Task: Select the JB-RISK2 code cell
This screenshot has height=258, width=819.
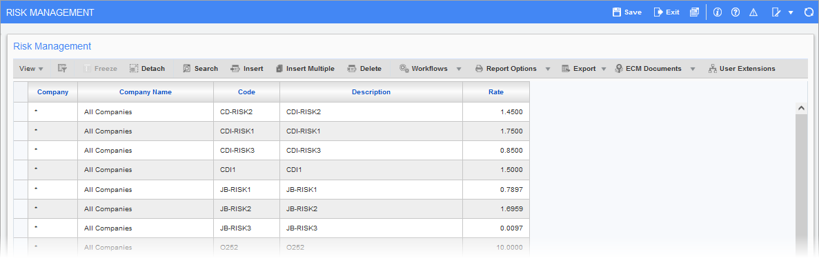Action: click(246, 208)
